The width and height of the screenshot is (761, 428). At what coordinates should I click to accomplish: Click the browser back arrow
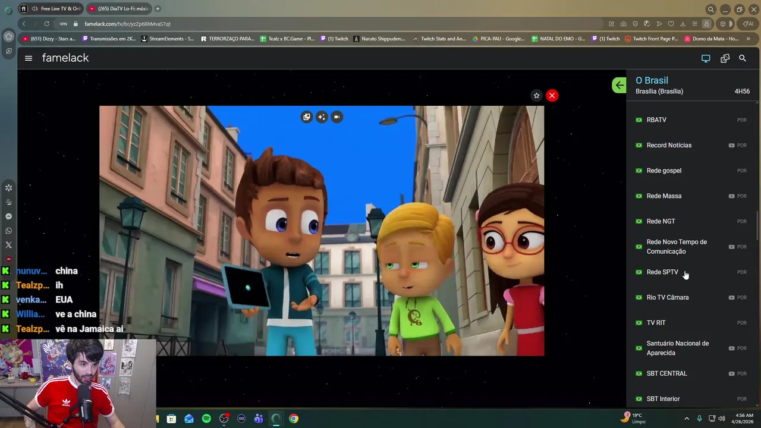pos(24,24)
